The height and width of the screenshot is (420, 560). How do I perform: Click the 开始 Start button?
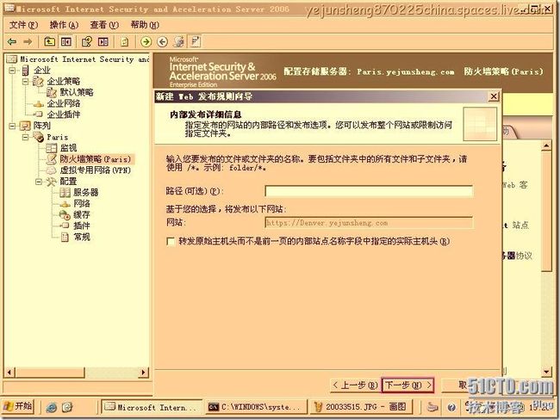tap(18, 406)
